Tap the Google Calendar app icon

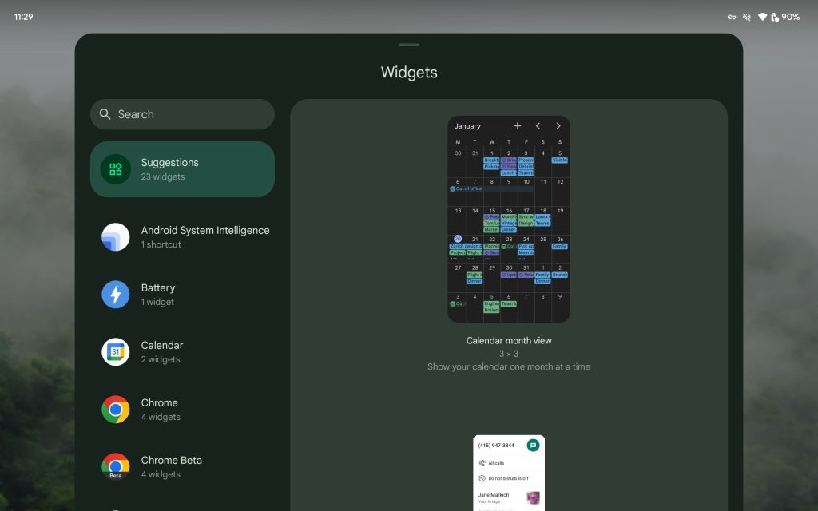(116, 352)
